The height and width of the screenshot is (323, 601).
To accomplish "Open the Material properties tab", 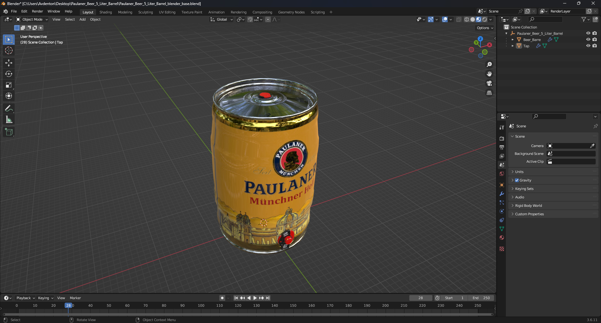I will pyautogui.click(x=502, y=238).
